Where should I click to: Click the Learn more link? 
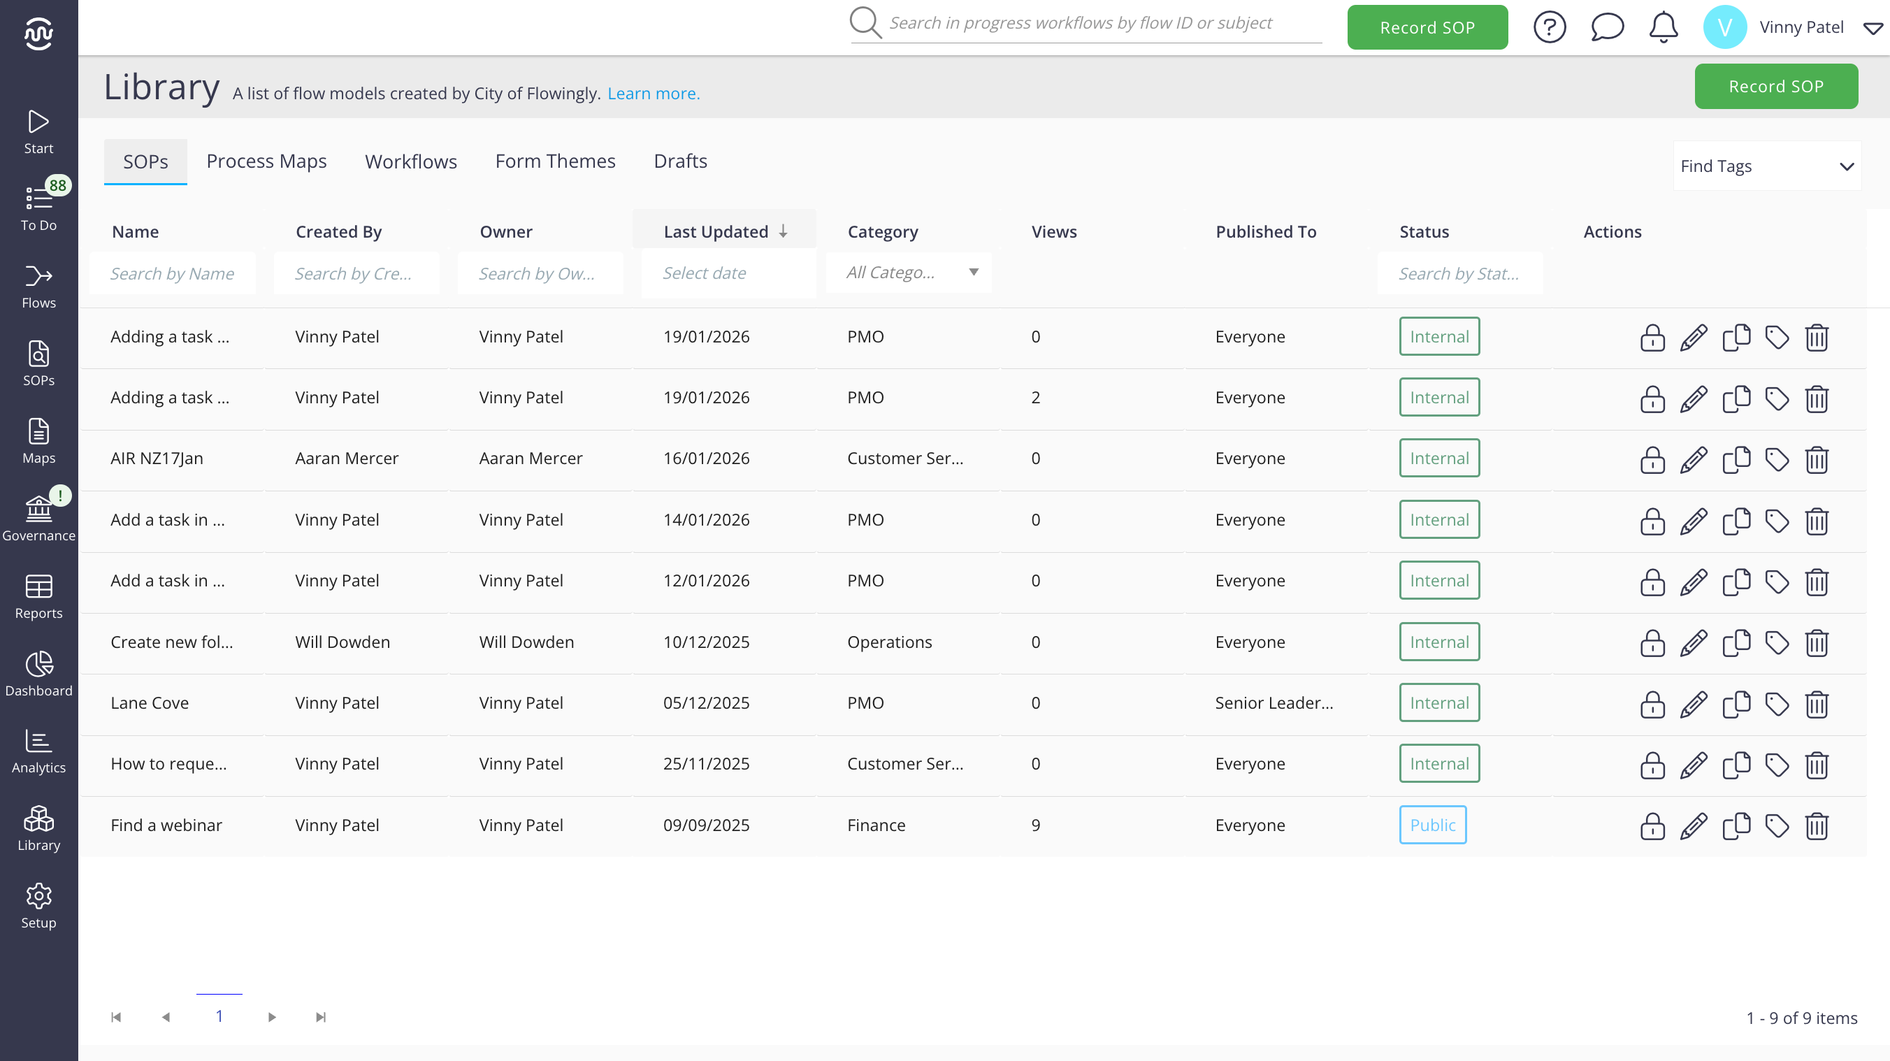point(653,93)
